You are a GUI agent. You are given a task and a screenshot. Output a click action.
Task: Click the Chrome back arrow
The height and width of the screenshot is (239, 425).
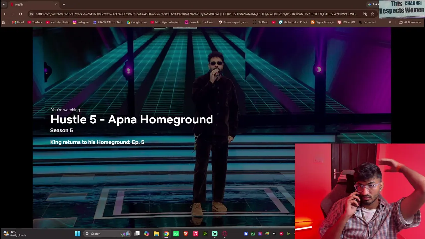5,14
